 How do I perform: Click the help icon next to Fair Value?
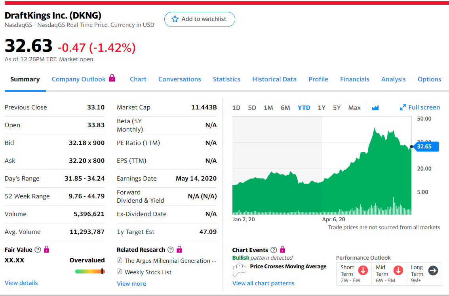click(x=38, y=250)
